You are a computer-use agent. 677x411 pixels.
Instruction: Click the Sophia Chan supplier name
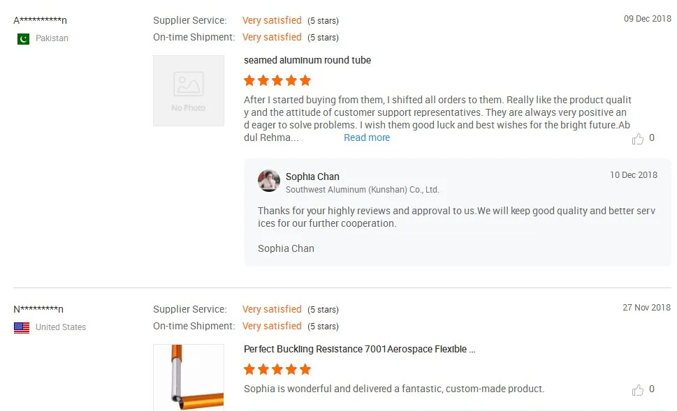point(312,177)
